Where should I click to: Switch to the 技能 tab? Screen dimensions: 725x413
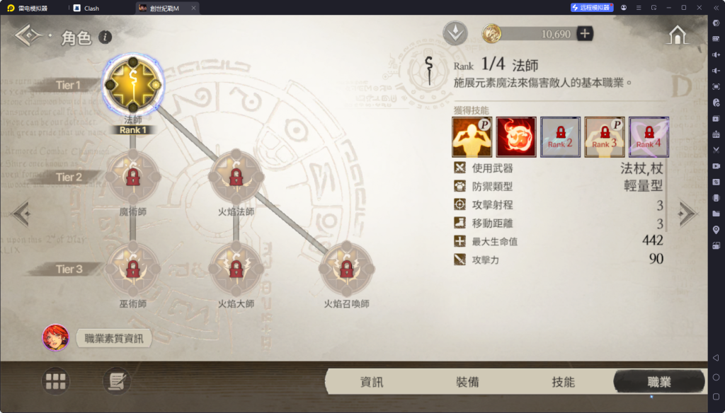(x=563, y=382)
